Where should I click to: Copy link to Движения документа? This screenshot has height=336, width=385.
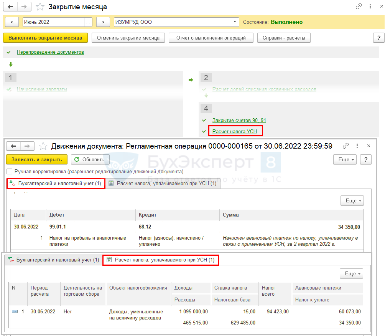[346, 146]
